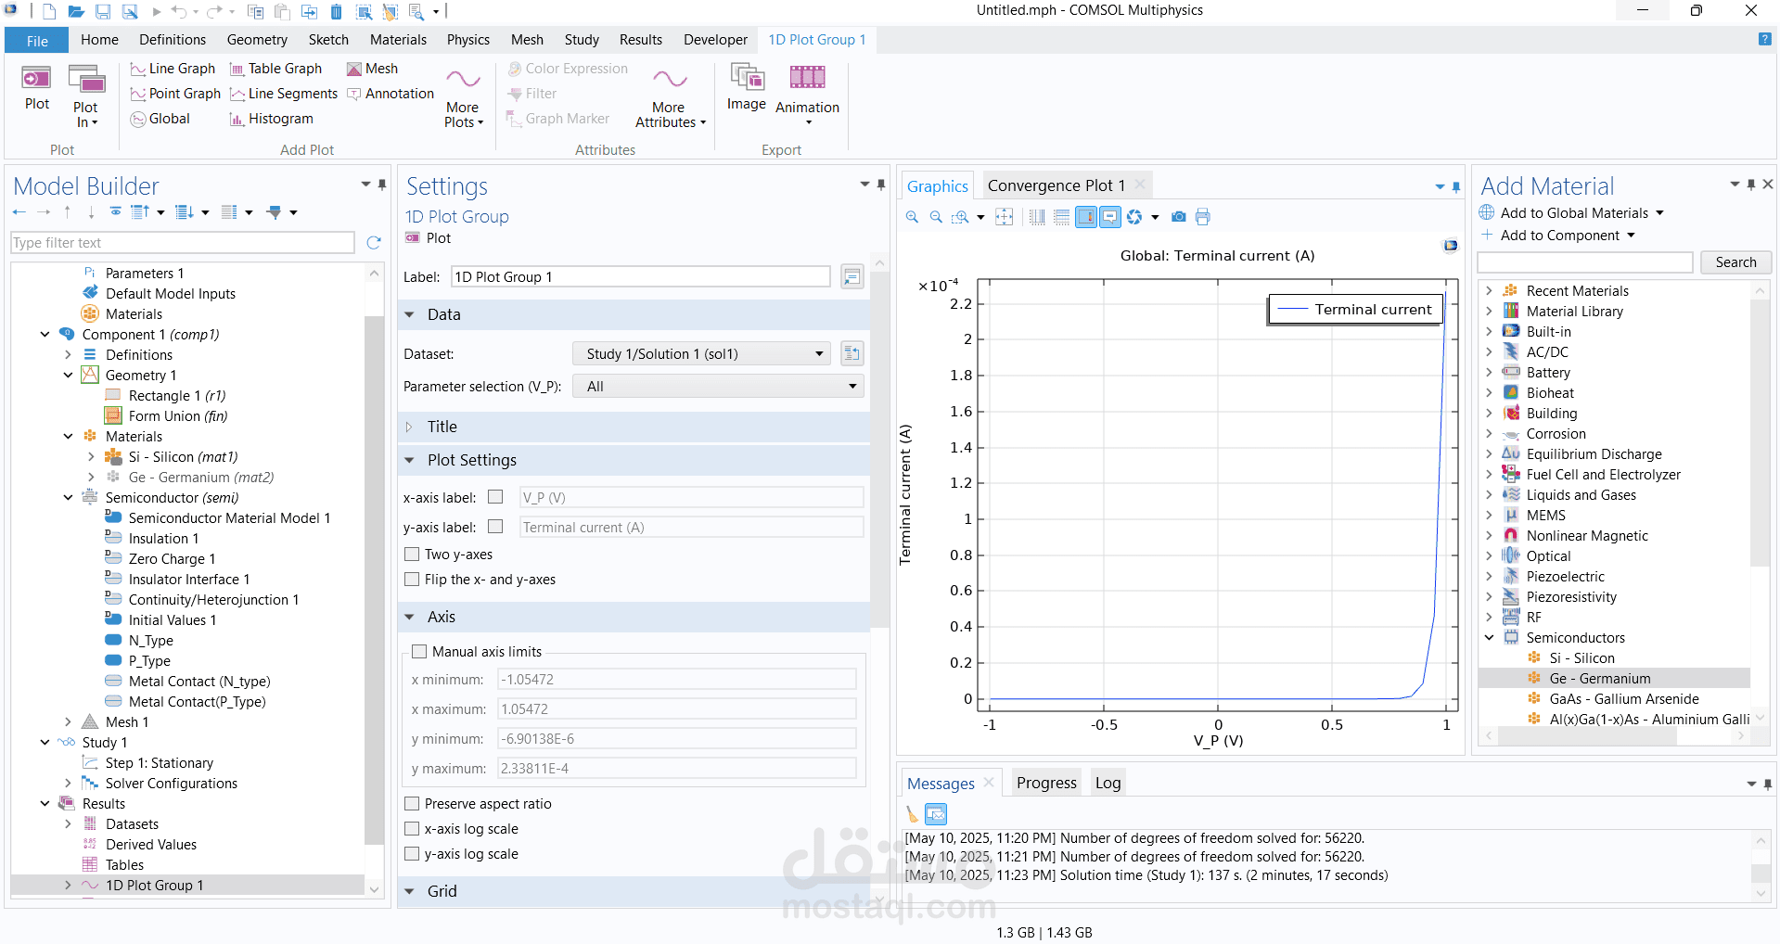Enable x-axis log scale
Viewport: 1780px width, 944px height.
click(x=413, y=829)
